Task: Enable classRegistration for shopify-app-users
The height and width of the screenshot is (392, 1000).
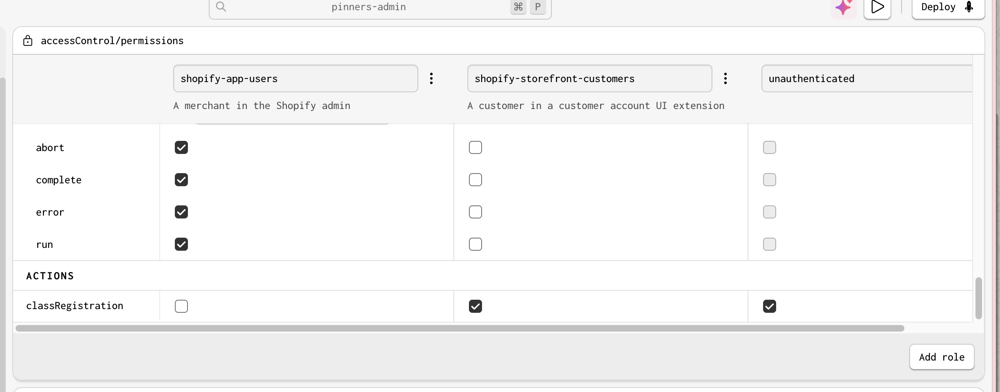Action: coord(181,306)
